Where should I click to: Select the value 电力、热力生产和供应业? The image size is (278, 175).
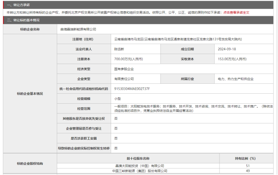click(235, 79)
